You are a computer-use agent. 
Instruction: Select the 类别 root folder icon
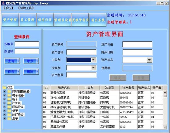(x=4, y=87)
